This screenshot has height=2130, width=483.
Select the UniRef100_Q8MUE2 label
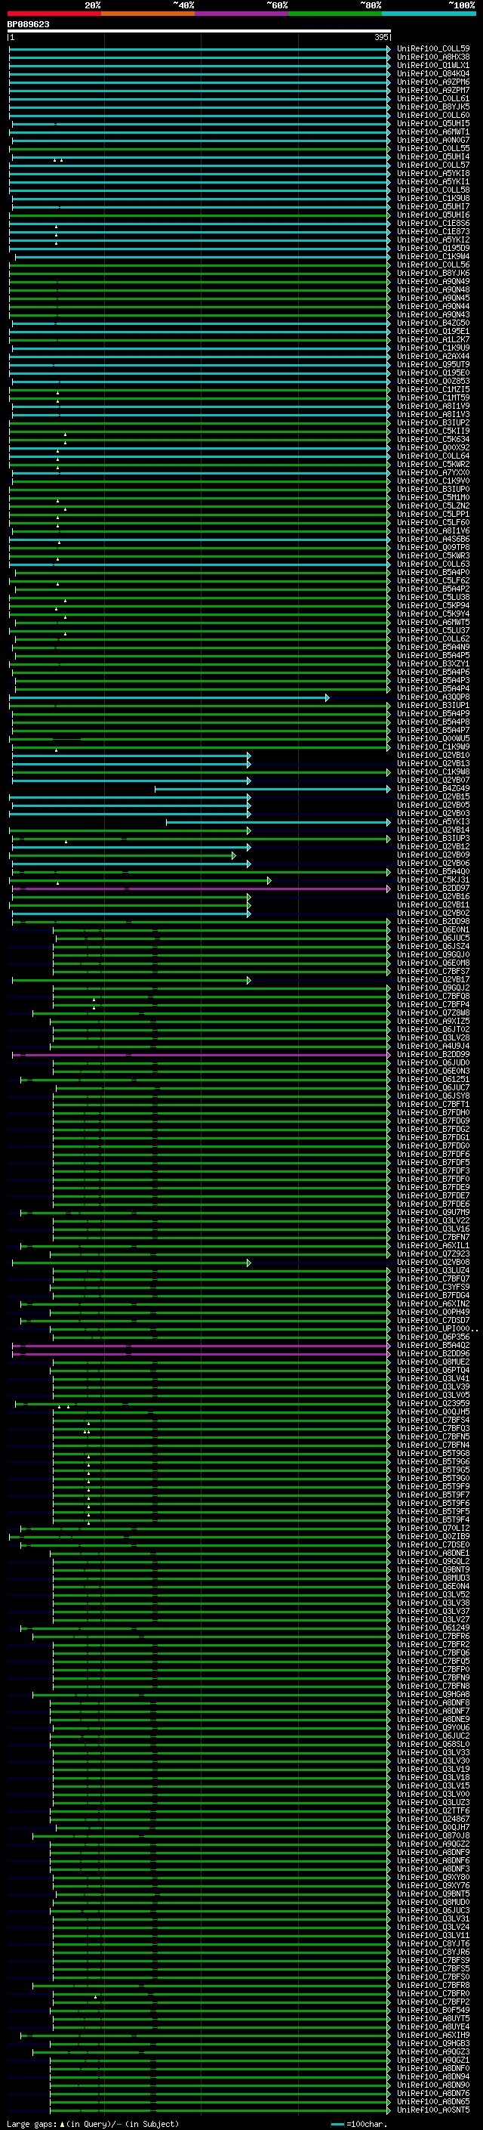433,1362
